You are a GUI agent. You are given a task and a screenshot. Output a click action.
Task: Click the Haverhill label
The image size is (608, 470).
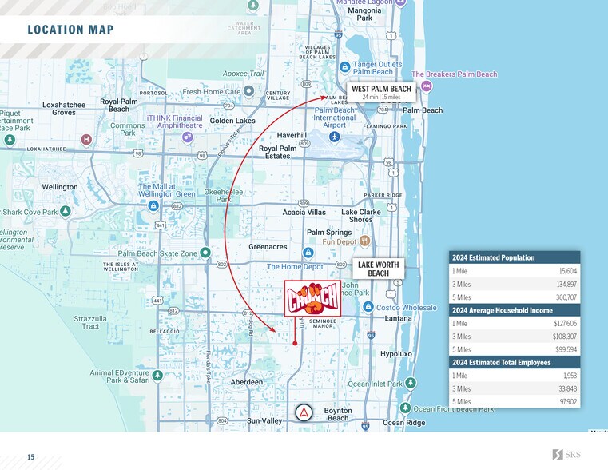click(292, 135)
